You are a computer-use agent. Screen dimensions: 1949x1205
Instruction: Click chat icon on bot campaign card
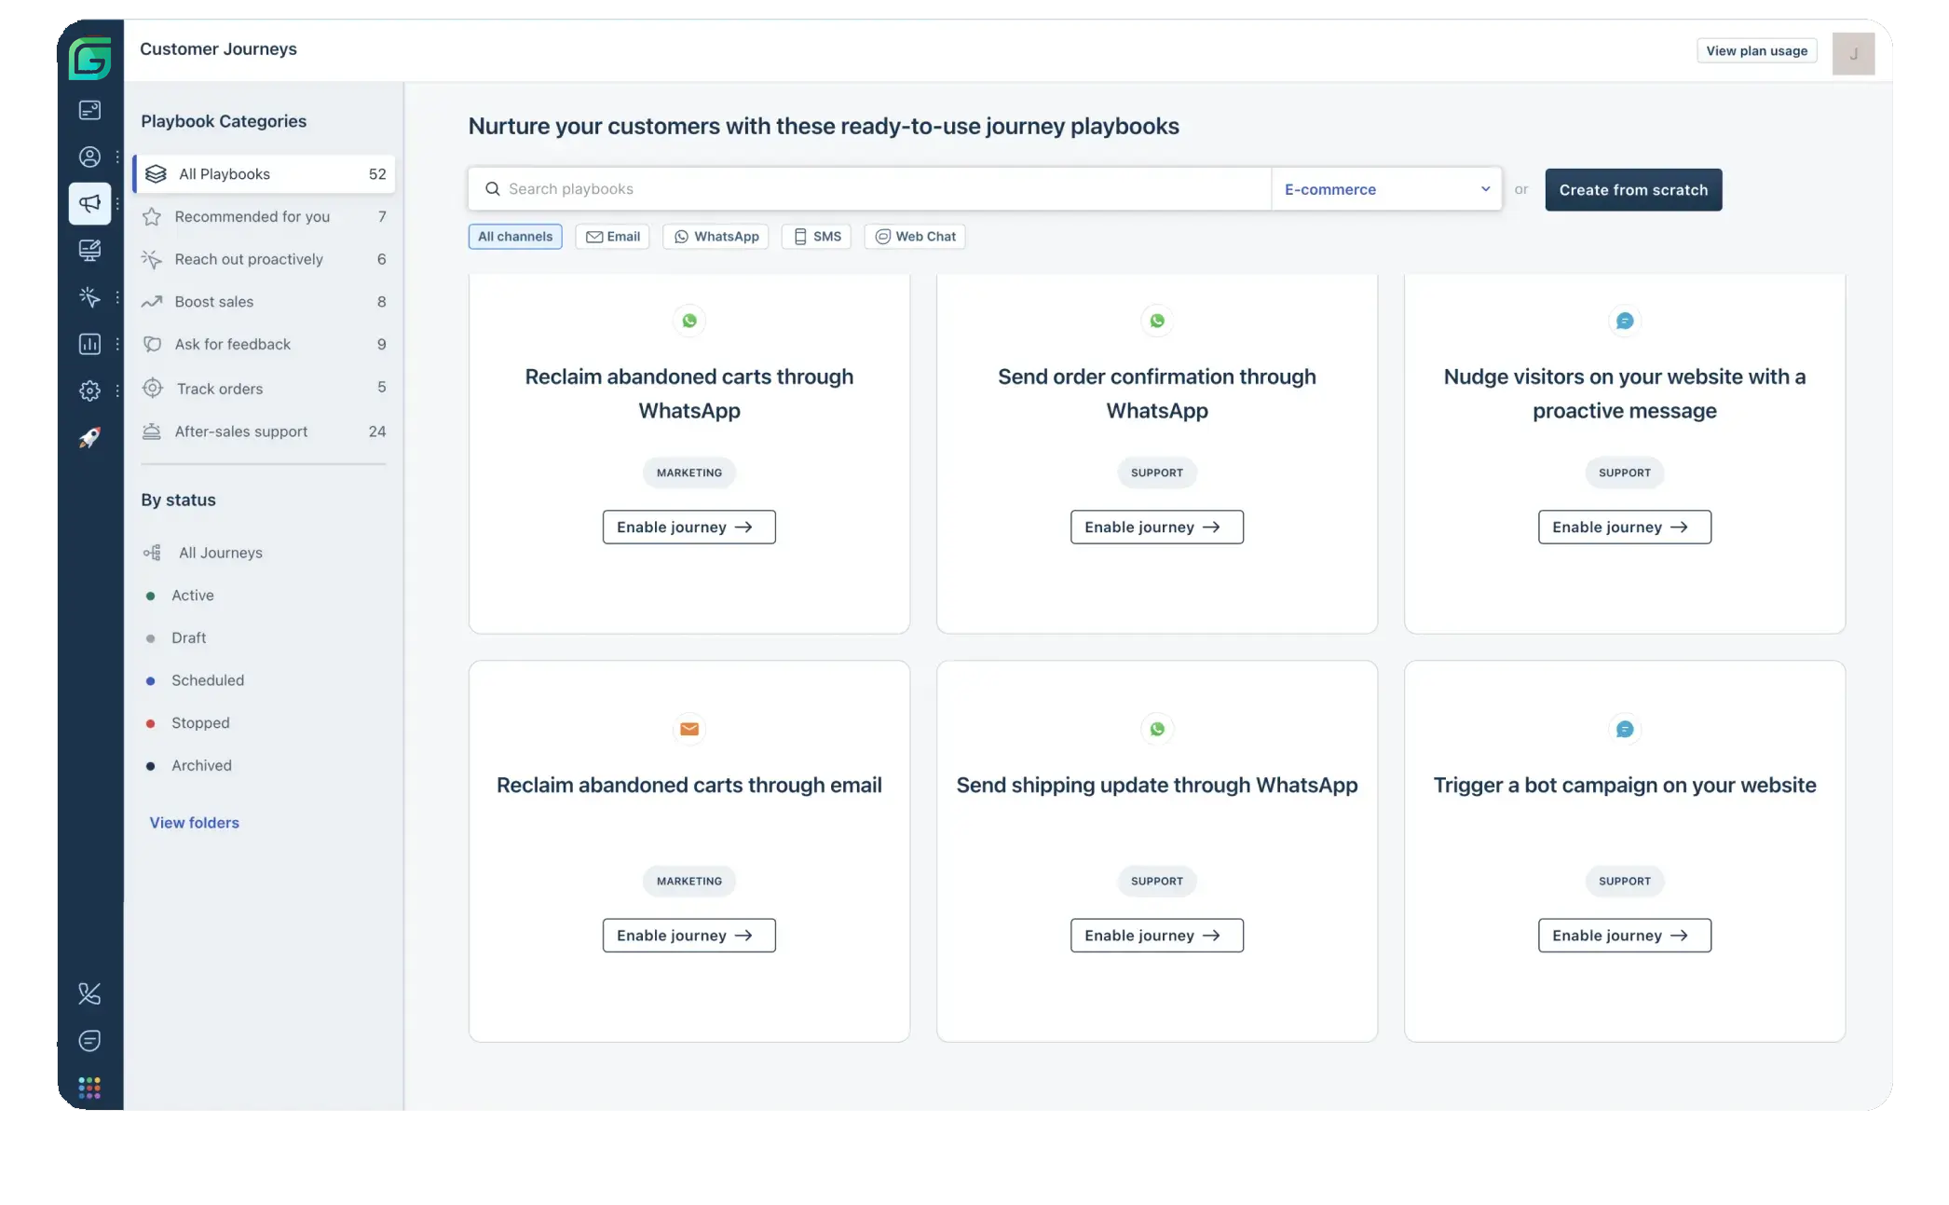1625,729
